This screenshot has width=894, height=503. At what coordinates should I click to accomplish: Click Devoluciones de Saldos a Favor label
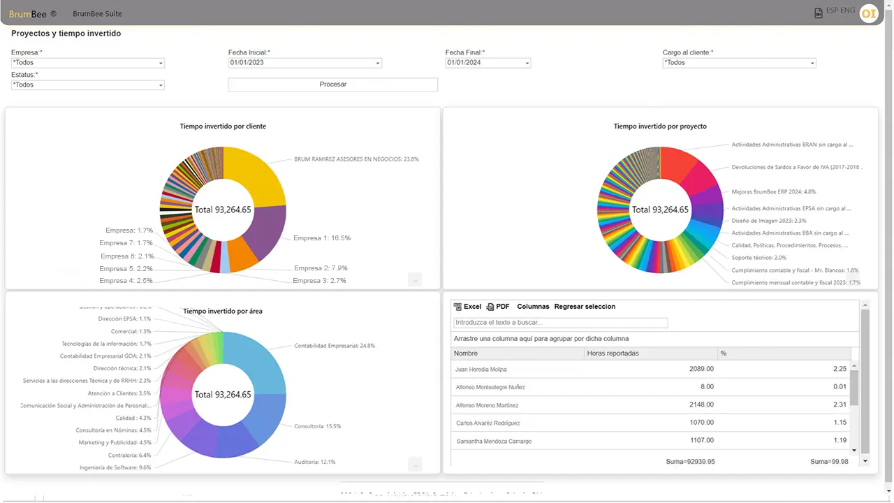797,168
